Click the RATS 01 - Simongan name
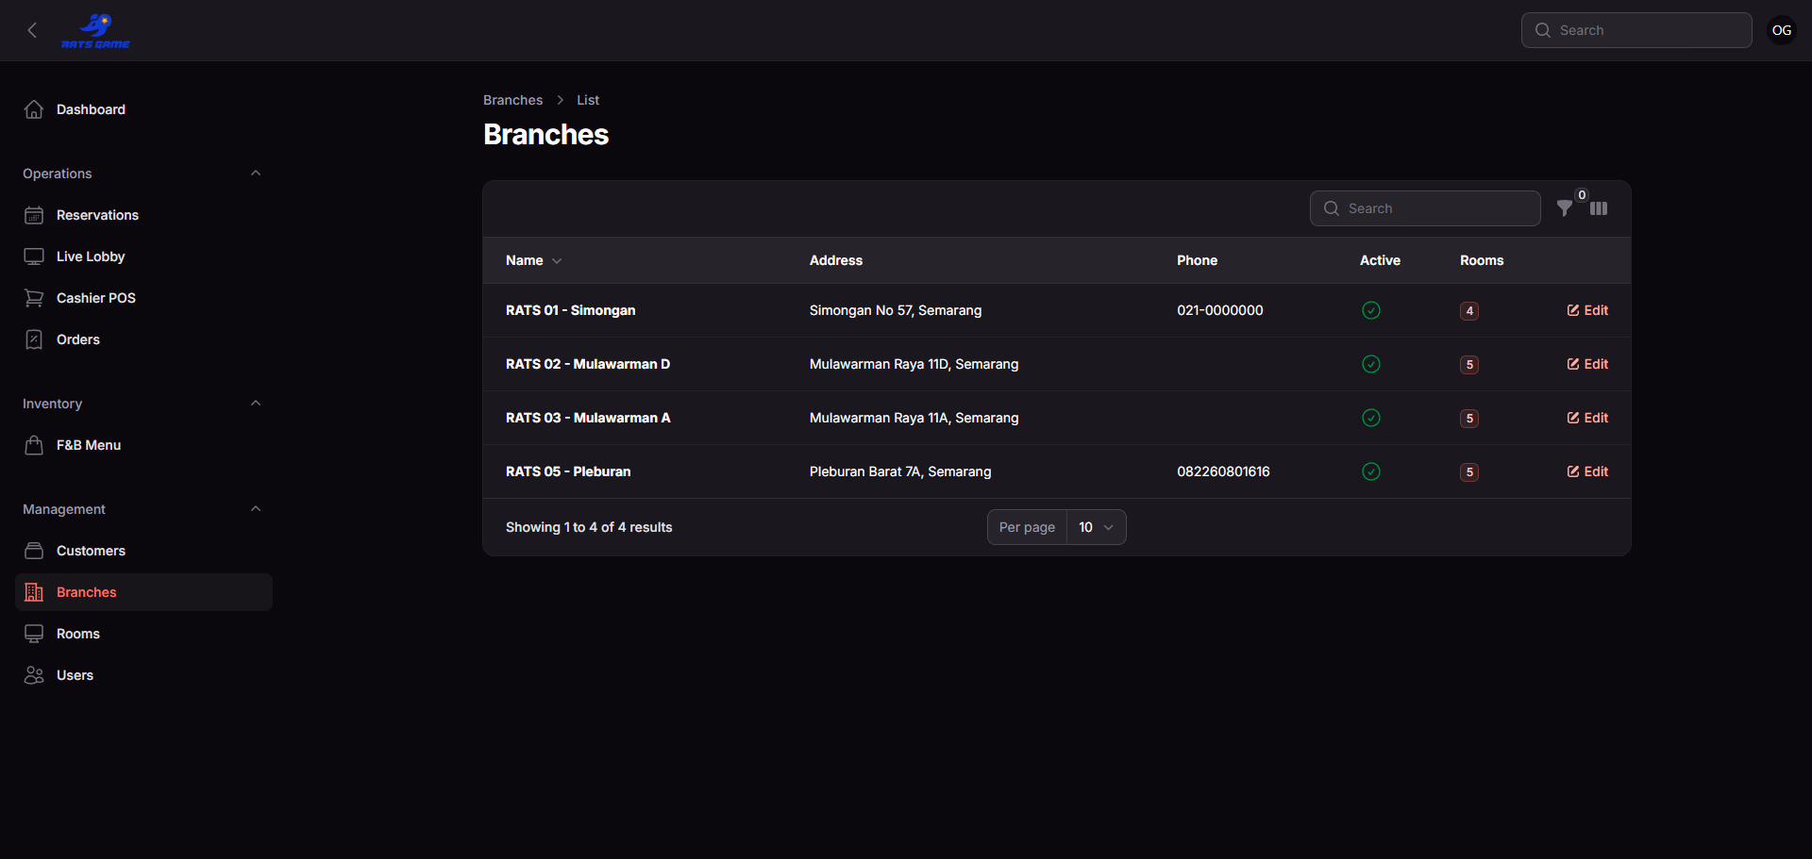The image size is (1812, 859). [570, 310]
